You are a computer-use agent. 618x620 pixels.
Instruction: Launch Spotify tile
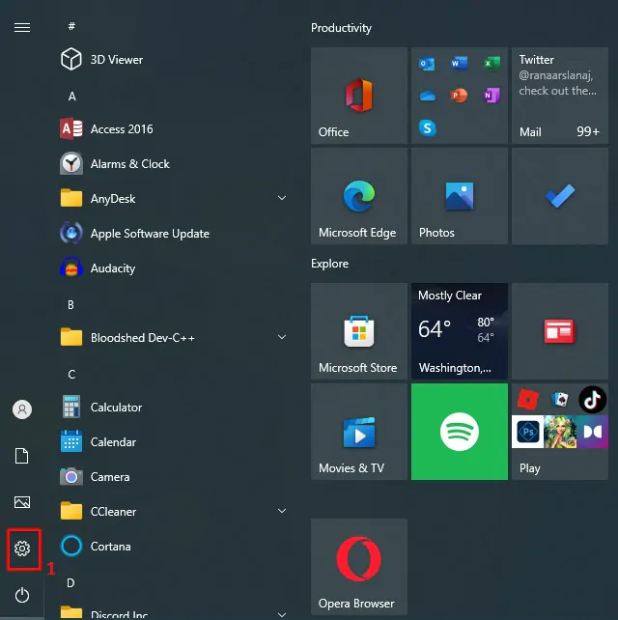[460, 432]
